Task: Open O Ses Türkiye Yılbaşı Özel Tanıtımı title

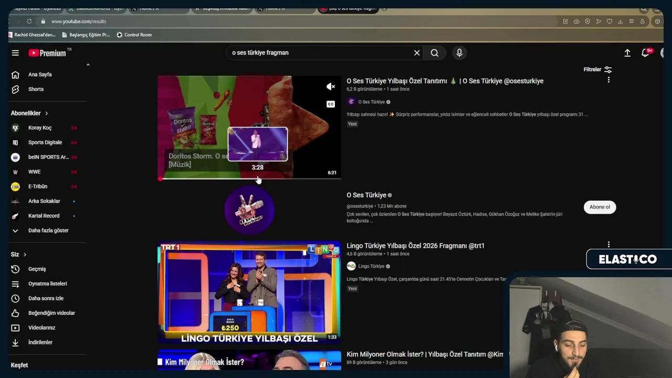Action: click(445, 81)
